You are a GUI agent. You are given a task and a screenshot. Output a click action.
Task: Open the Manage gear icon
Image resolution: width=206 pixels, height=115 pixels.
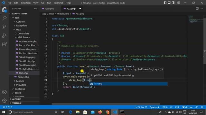click(4, 101)
